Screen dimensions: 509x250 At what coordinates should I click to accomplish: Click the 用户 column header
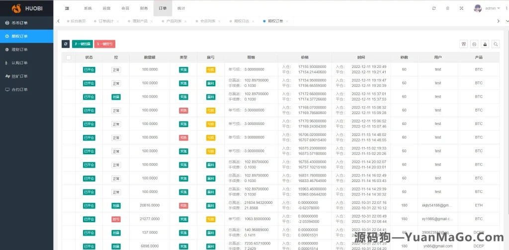coord(438,58)
